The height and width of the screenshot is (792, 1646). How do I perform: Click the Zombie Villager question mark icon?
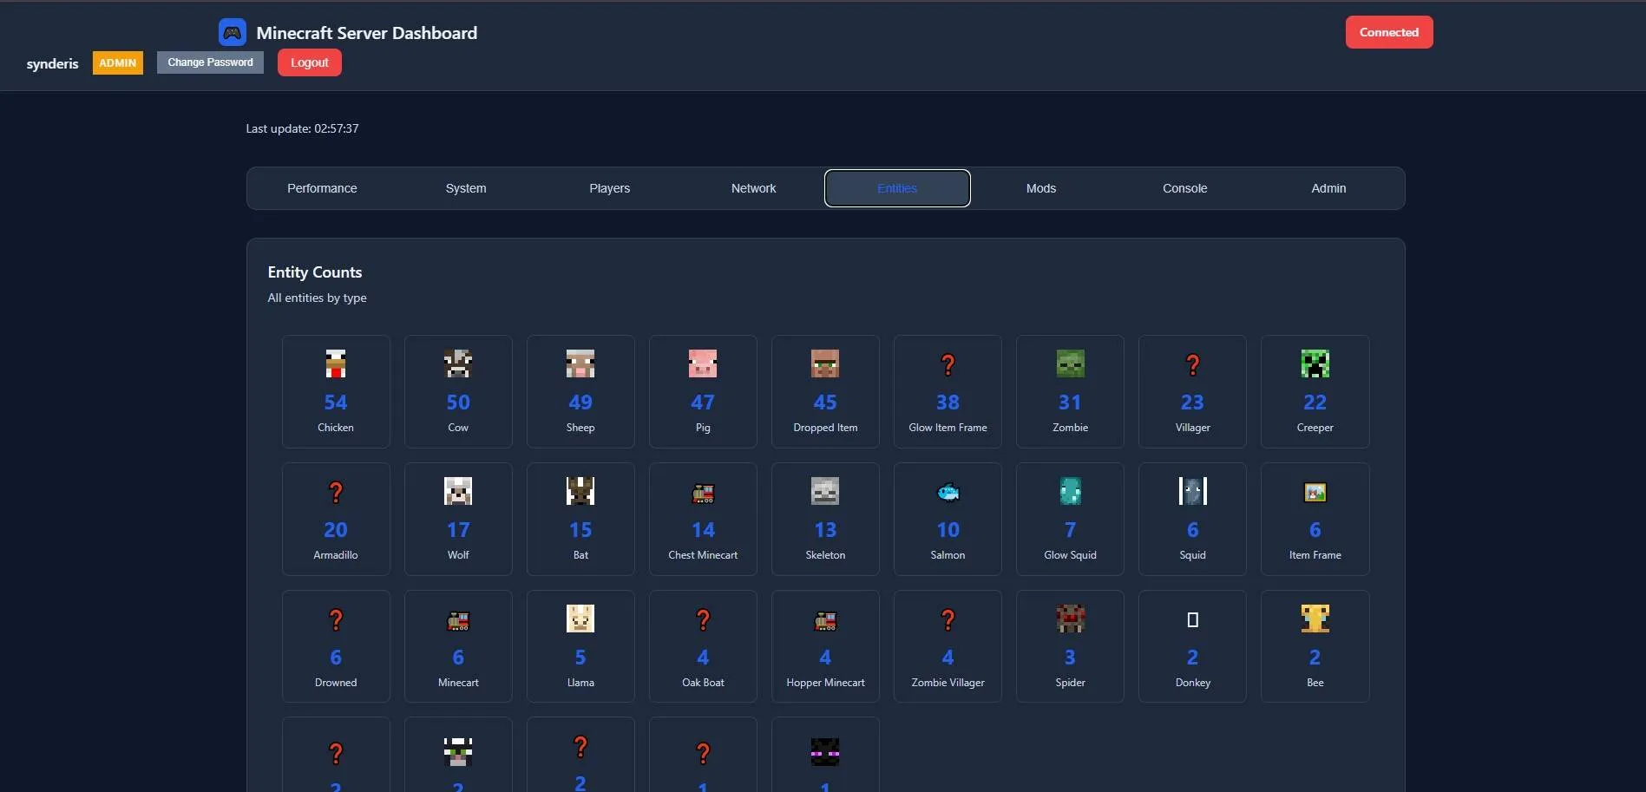pos(948,620)
